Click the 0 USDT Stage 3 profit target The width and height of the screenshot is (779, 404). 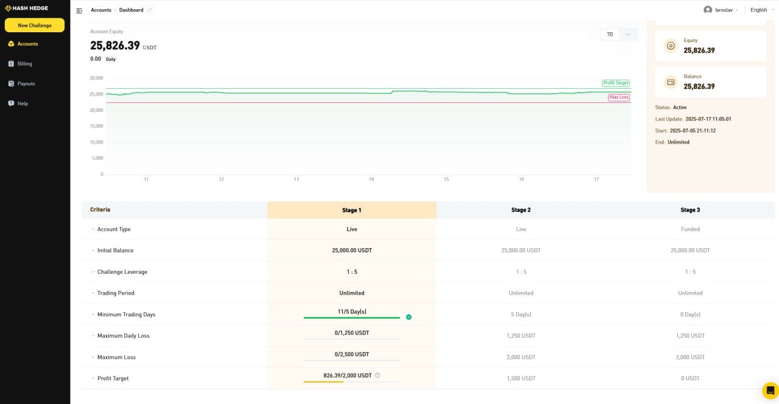point(690,378)
